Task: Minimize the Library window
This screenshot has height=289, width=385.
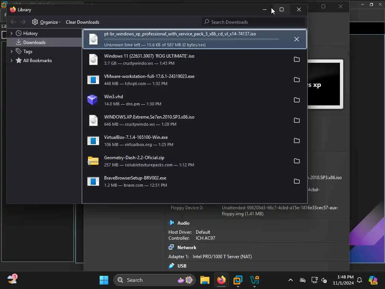Action: 264,9
